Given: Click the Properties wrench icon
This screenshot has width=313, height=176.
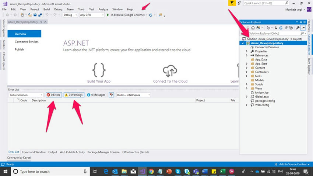Looking at the screenshot, I should click(298, 28).
